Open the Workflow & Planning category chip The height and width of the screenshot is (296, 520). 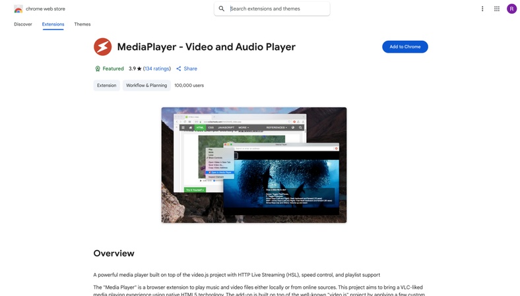coord(146,86)
